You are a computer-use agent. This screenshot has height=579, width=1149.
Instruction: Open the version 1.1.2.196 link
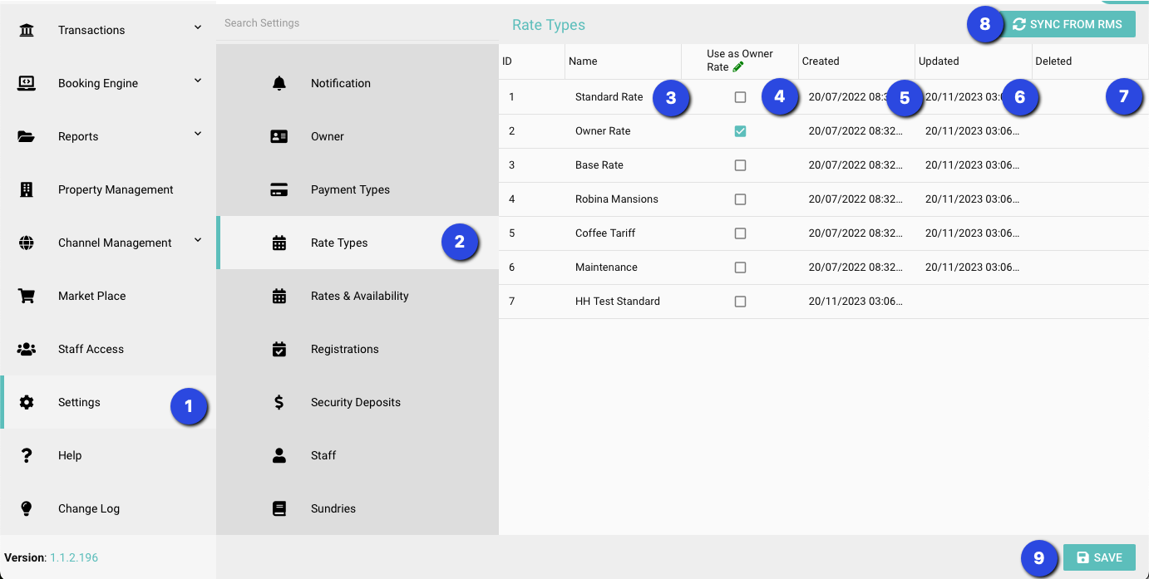coord(74,557)
